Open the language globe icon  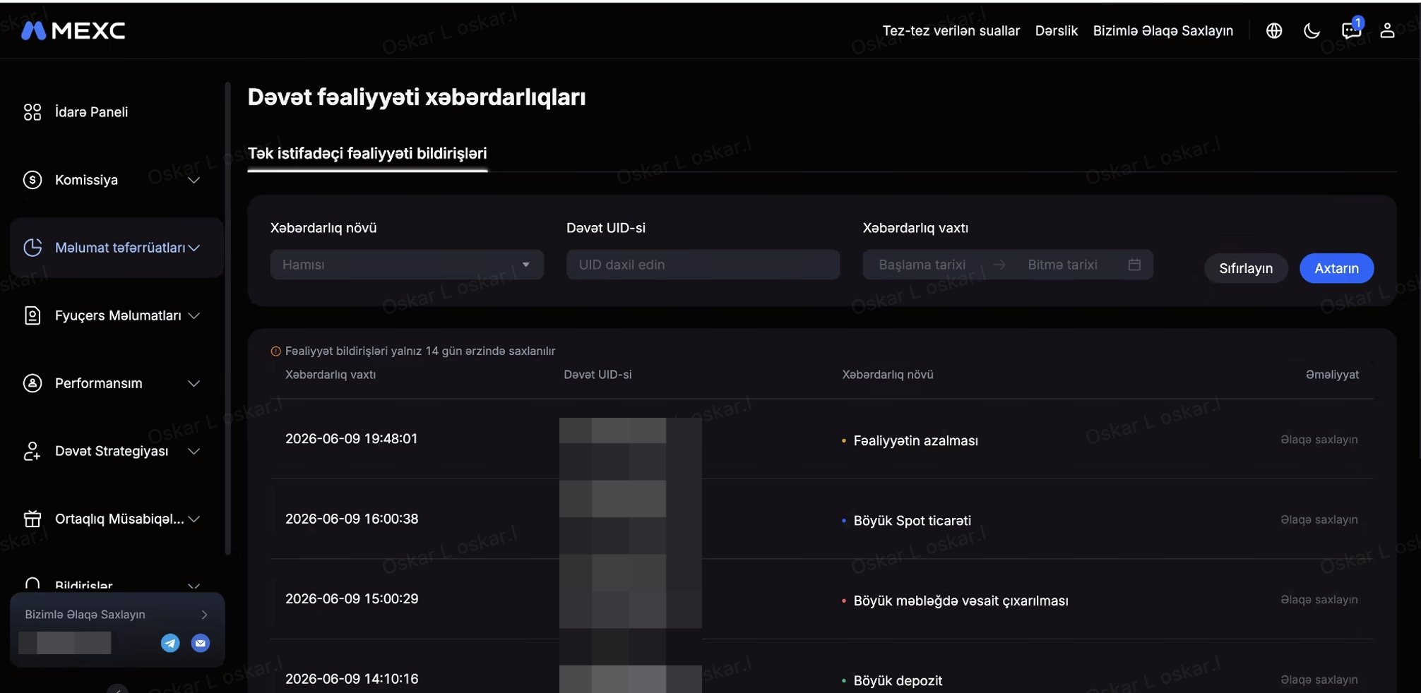(1274, 30)
